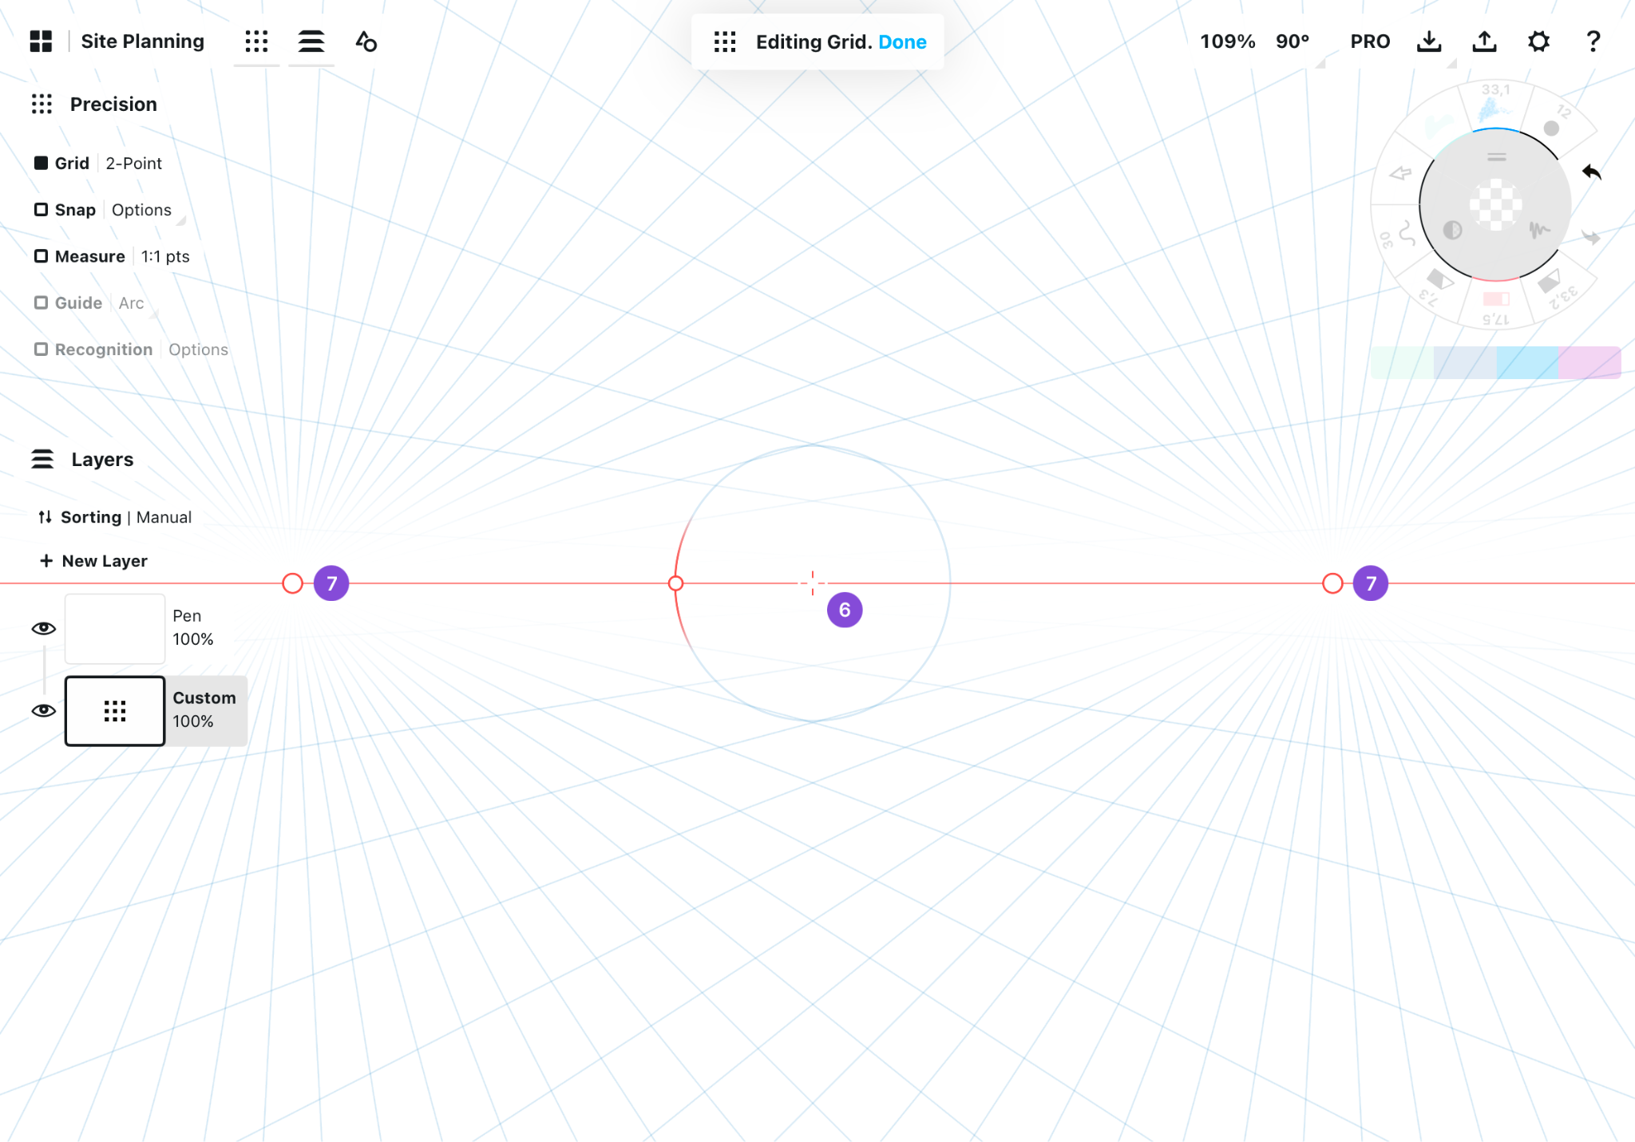Enable the Recognition checkbox
This screenshot has width=1635, height=1142.
[41, 350]
